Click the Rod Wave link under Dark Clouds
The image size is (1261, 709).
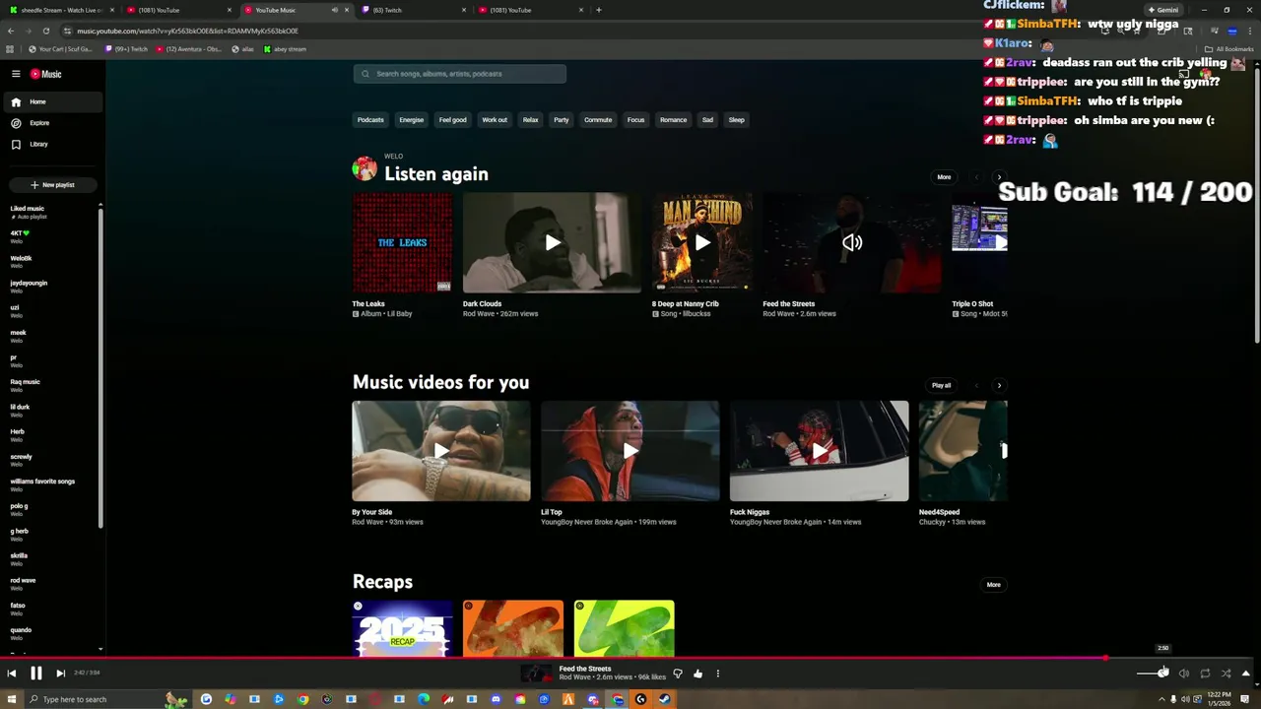pyautogui.click(x=478, y=314)
